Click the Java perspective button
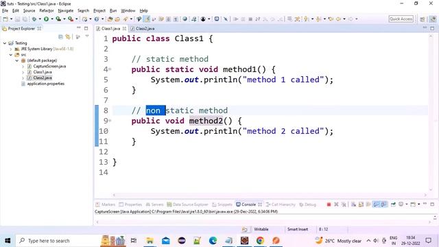This screenshot has height=247, width=439. (x=433, y=19)
